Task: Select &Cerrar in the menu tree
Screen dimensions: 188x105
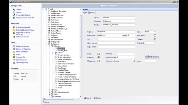Action: tap(60, 88)
